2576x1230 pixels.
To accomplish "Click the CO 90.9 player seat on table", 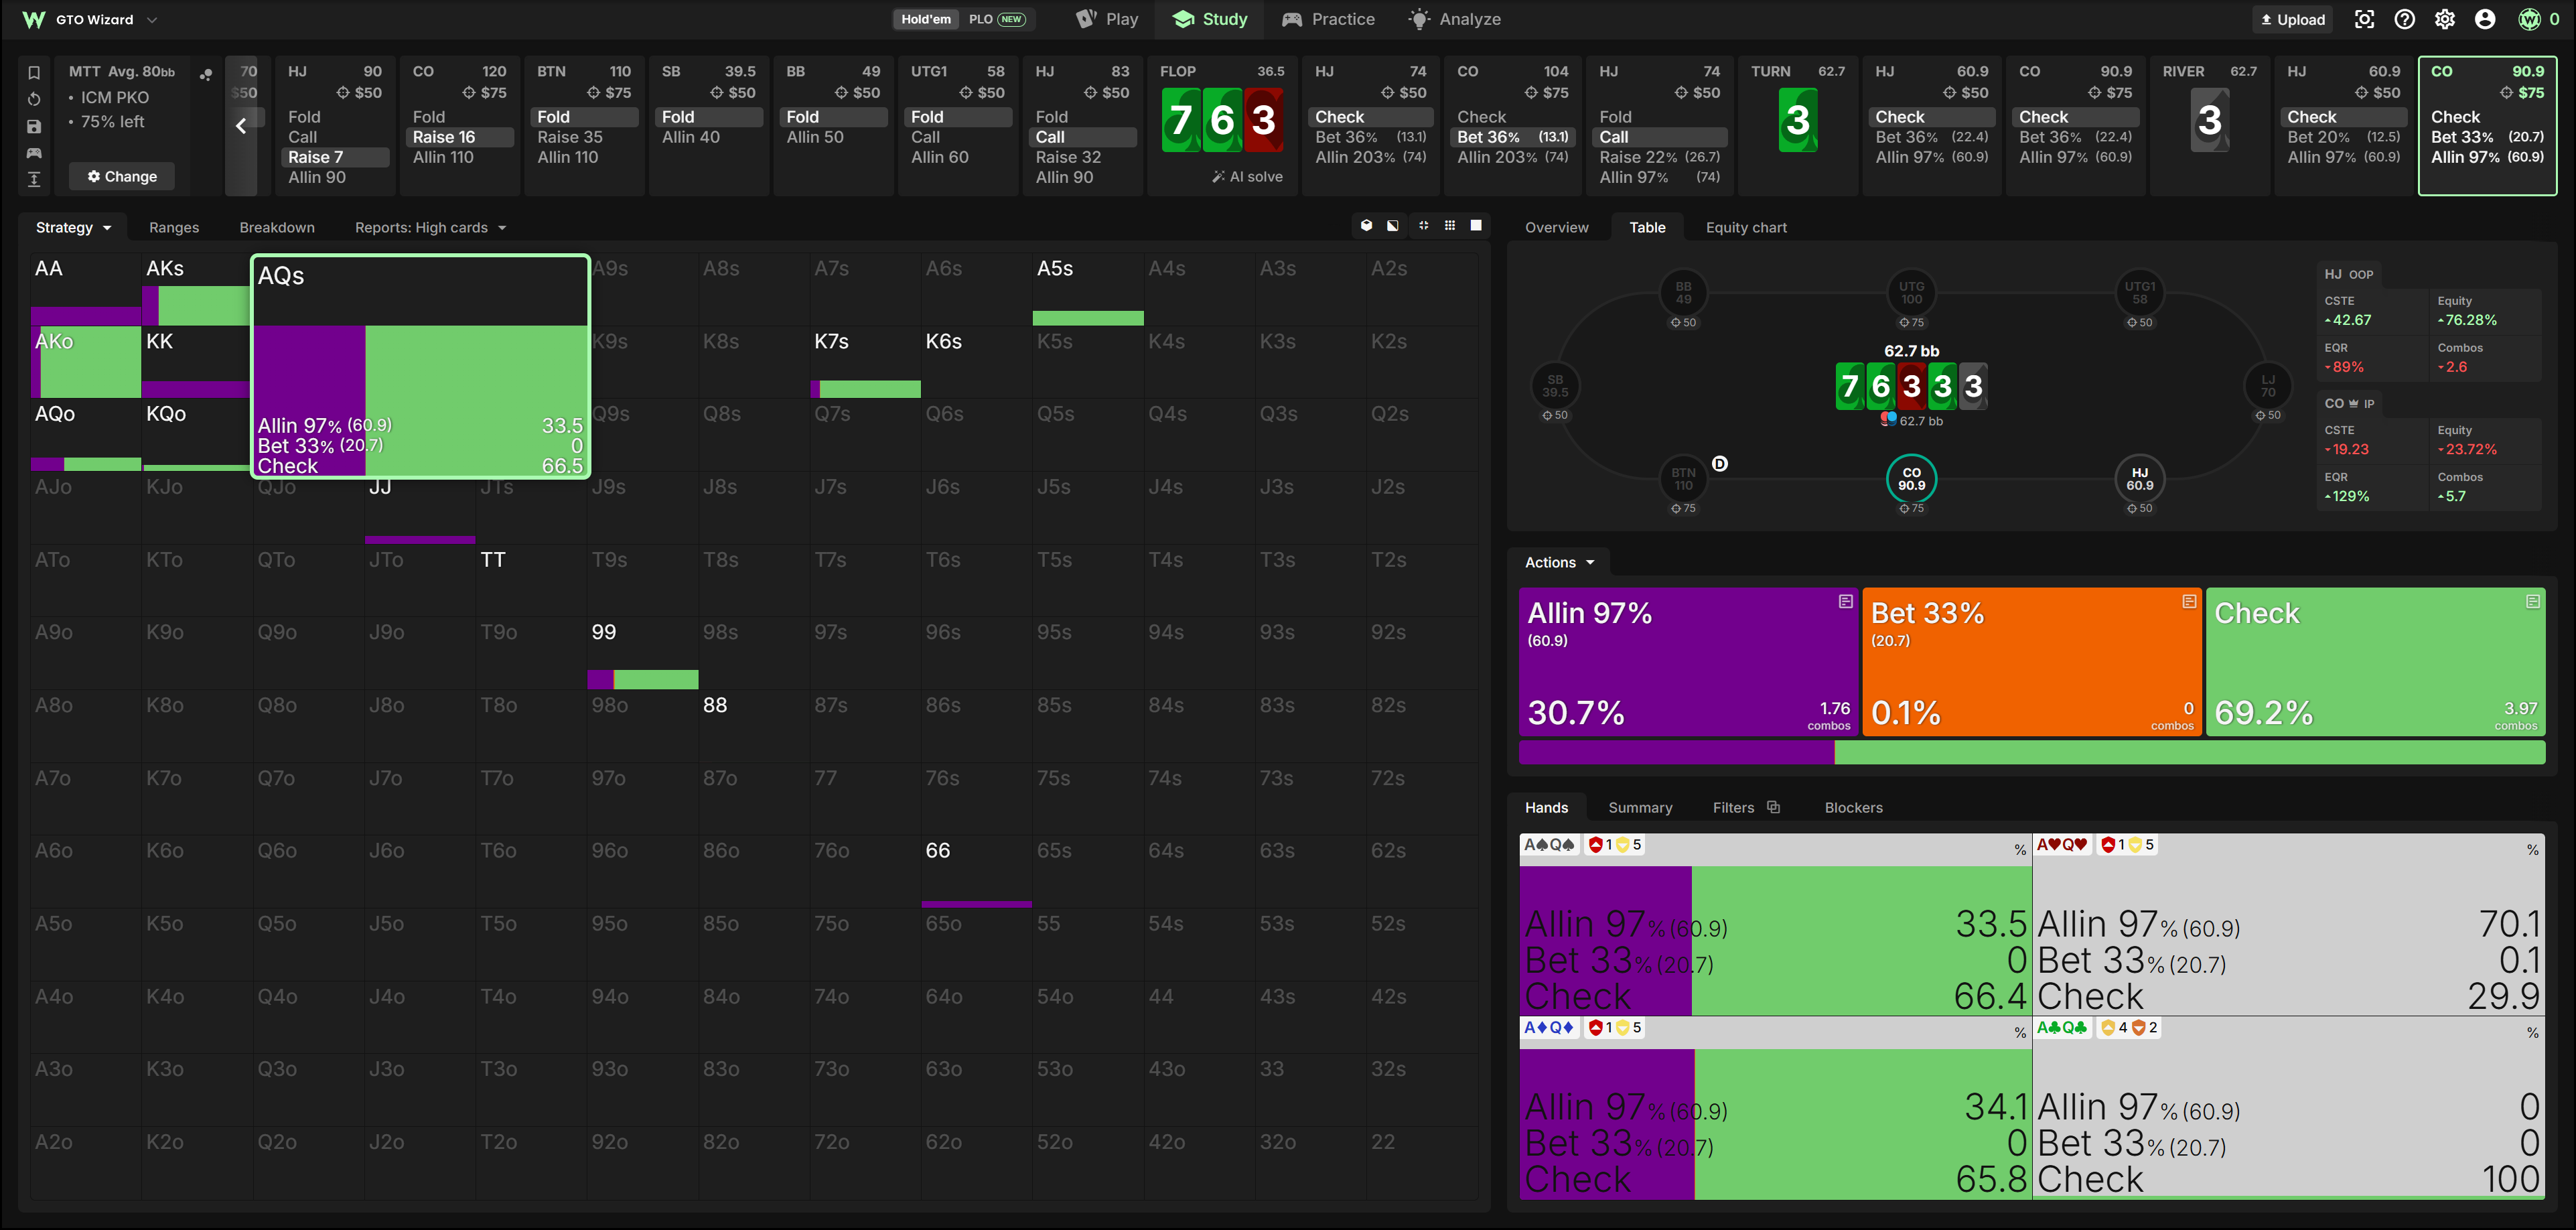I will coord(1911,479).
